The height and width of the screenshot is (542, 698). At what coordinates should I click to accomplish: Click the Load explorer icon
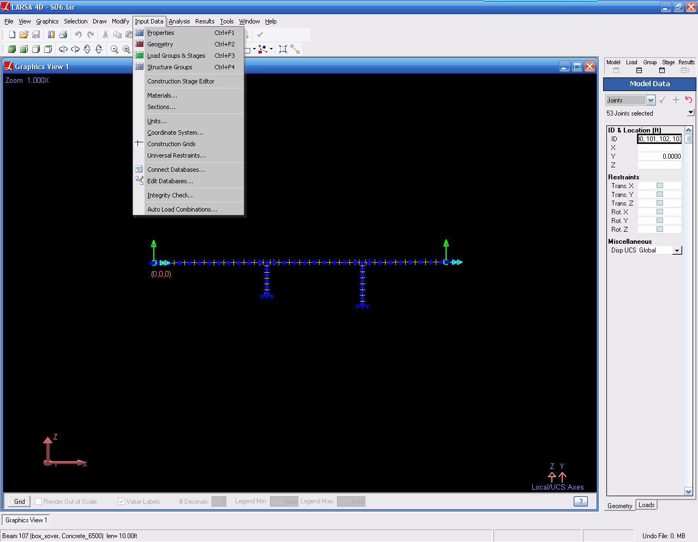point(639,70)
